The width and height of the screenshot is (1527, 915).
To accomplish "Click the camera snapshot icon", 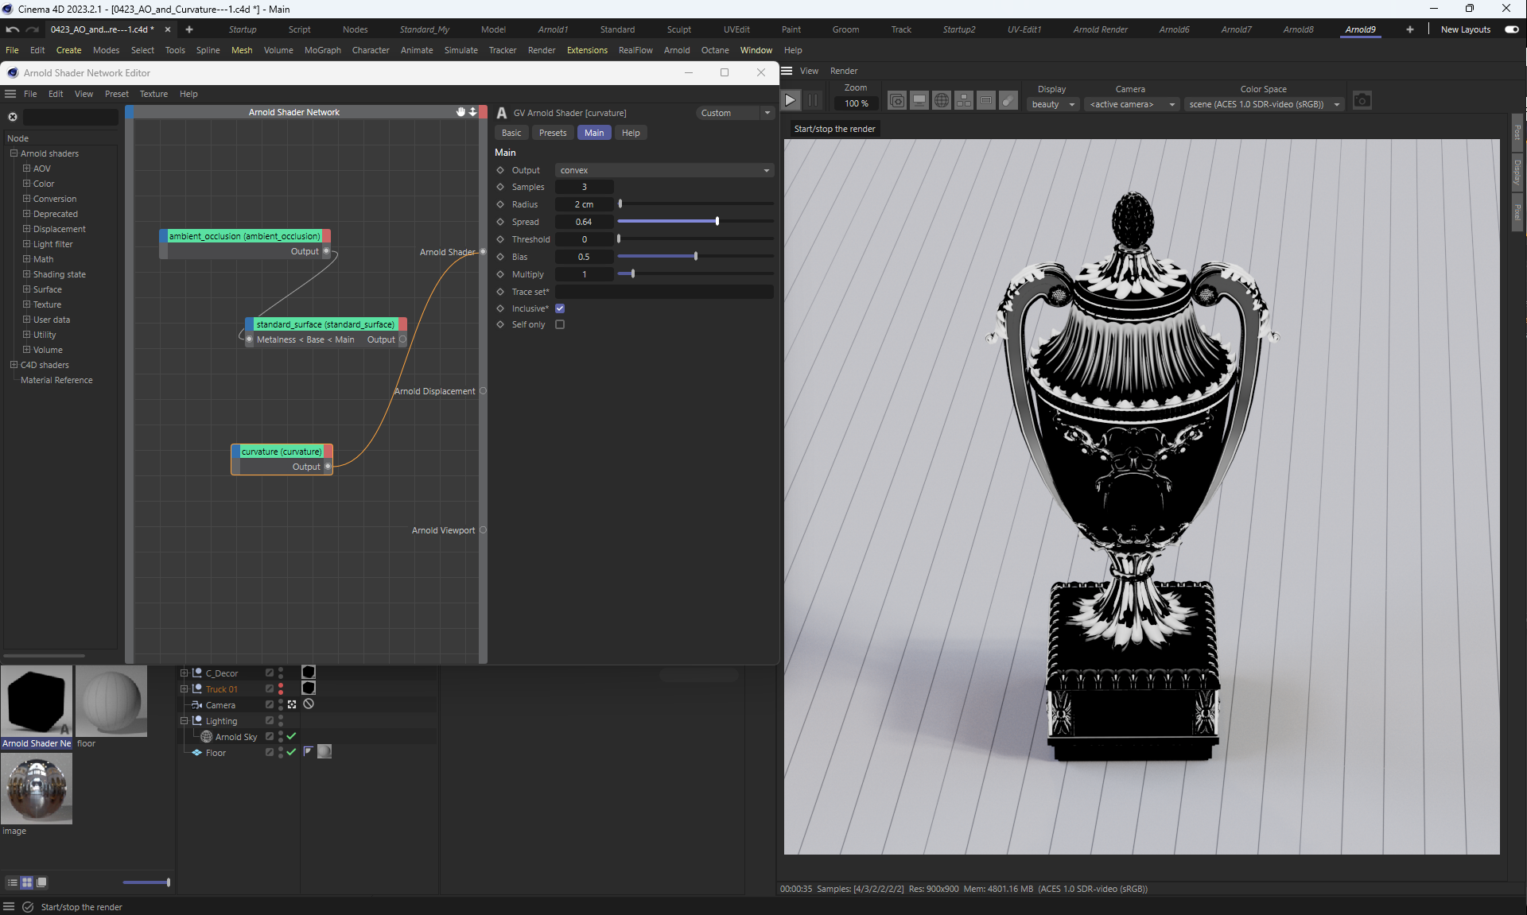I will coord(1362,101).
